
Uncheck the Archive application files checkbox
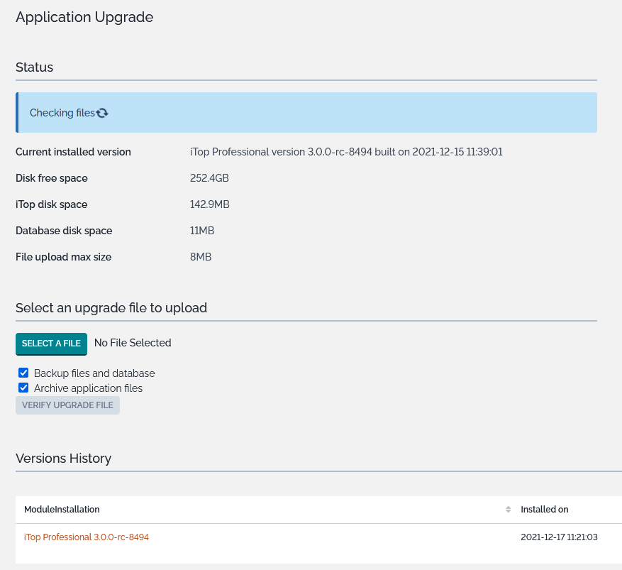(x=23, y=388)
